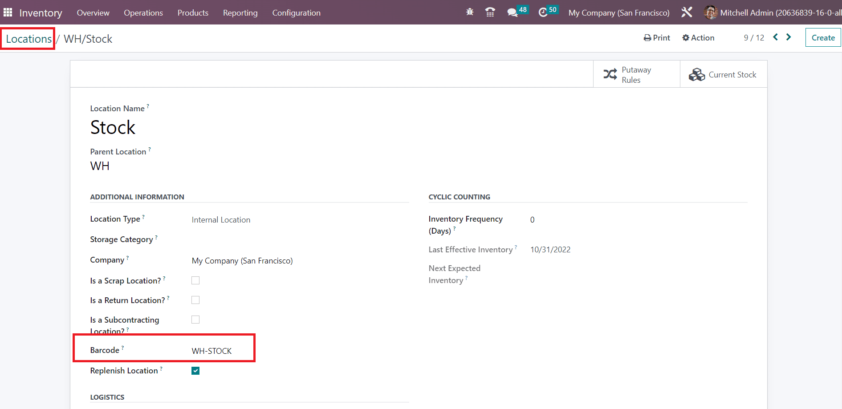Go to previous record arrow
The width and height of the screenshot is (842, 409).
point(776,37)
